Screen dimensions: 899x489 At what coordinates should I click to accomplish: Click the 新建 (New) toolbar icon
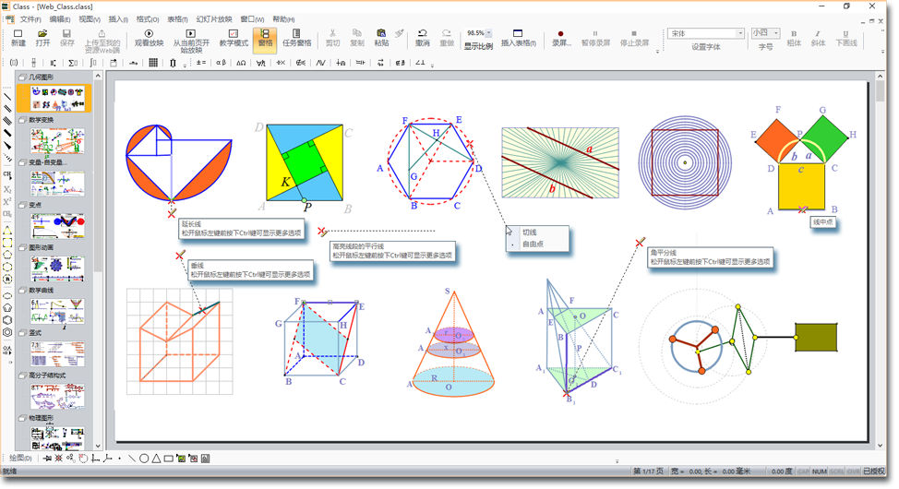(x=18, y=38)
